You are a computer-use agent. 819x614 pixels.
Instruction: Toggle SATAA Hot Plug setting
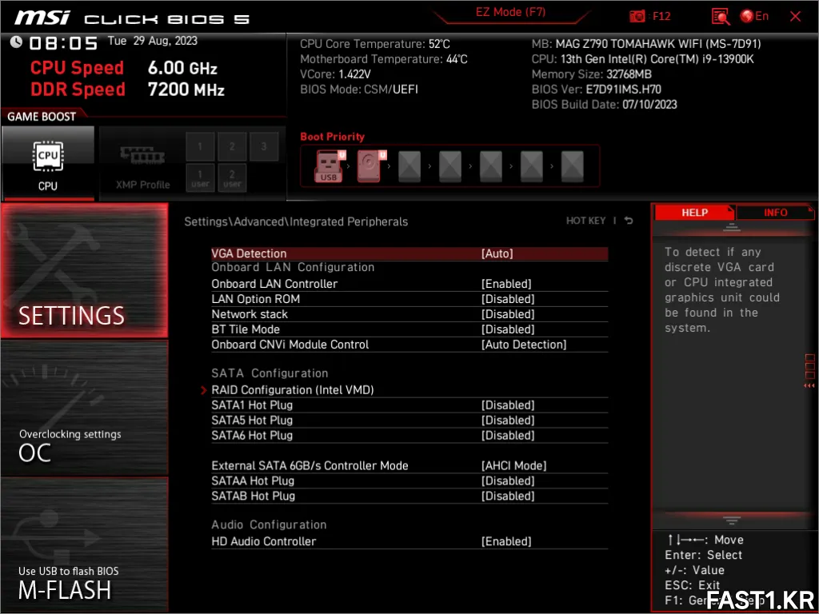(409, 480)
